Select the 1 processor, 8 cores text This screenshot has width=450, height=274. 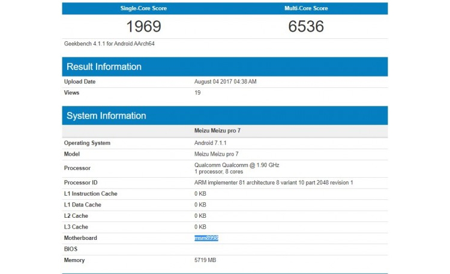pyautogui.click(x=218, y=172)
